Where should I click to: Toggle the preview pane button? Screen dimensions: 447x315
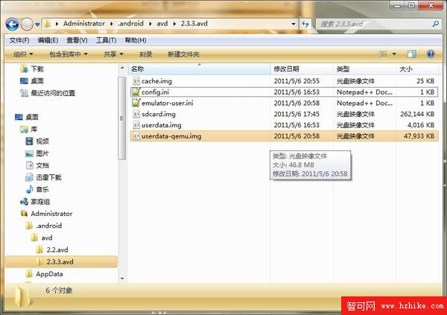tap(412, 54)
